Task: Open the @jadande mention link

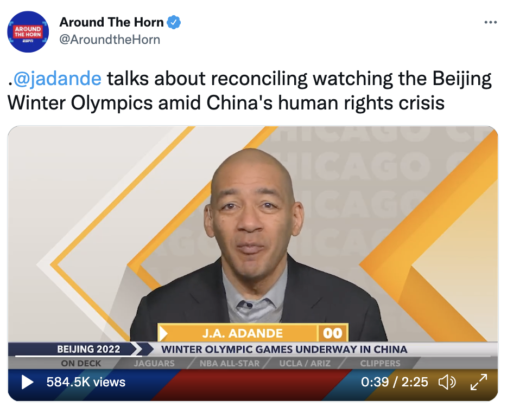Action: pos(58,79)
